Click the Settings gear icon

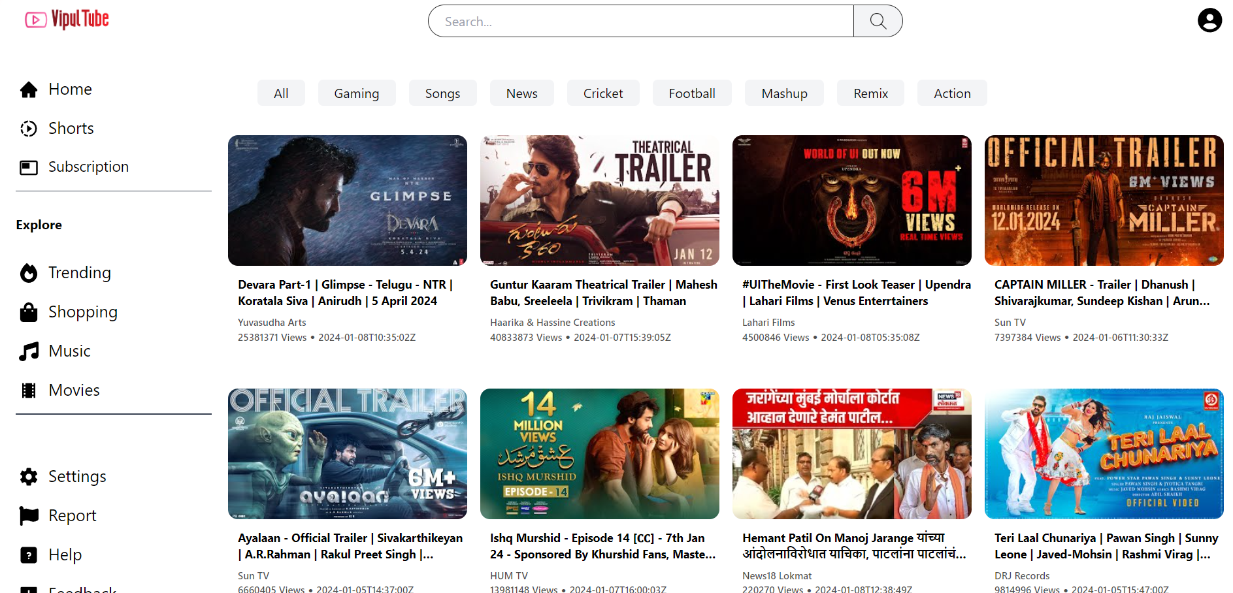click(x=29, y=477)
